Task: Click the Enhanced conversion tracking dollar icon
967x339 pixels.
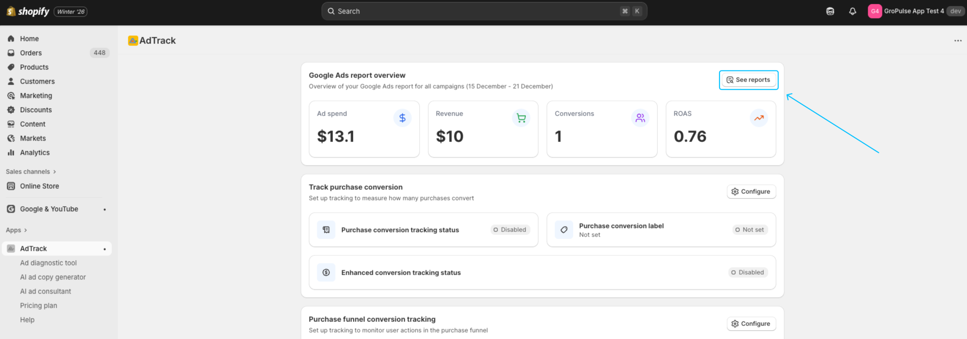Action: tap(326, 272)
